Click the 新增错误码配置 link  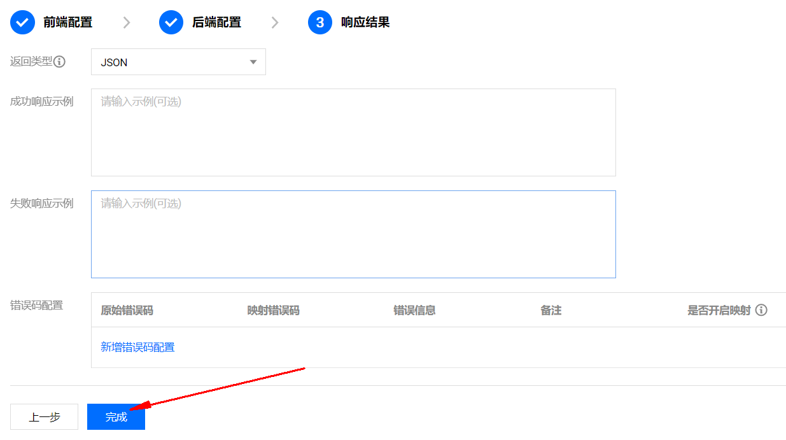[x=137, y=347]
